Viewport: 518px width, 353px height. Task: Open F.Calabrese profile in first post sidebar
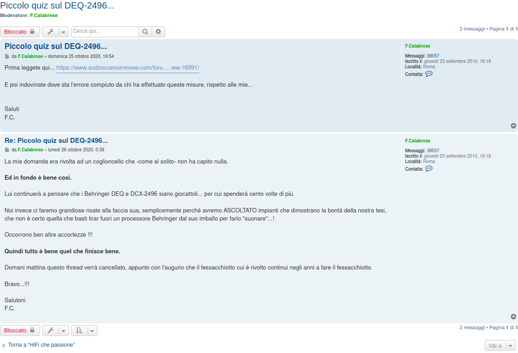tap(418, 46)
